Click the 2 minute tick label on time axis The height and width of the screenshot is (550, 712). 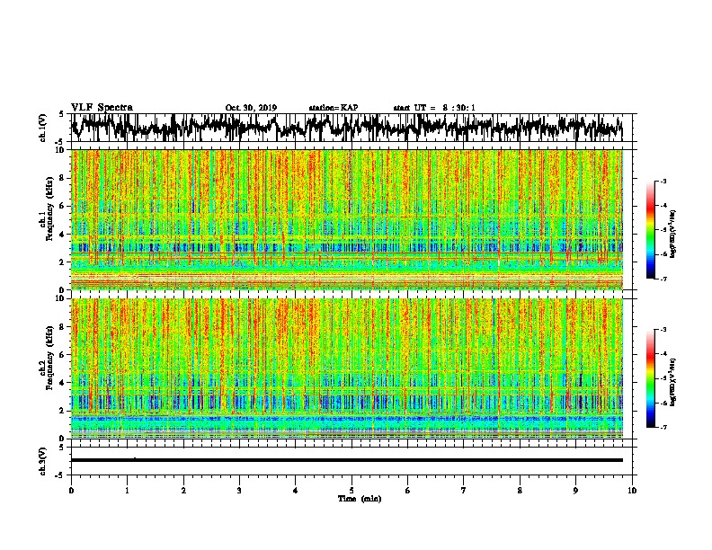[183, 491]
